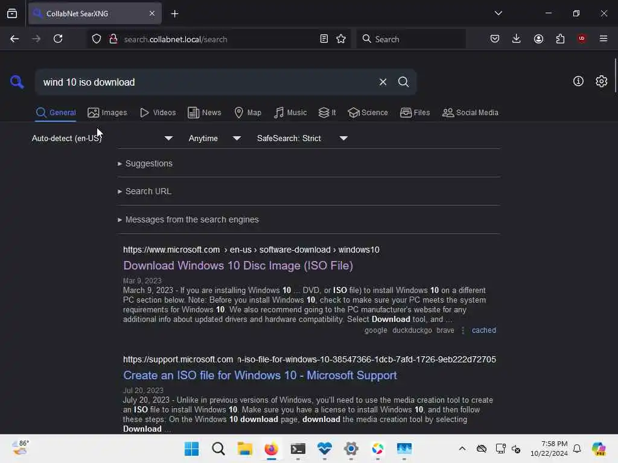This screenshot has height=463, width=618.
Task: Open the Windows Start menu
Action: tap(191, 449)
